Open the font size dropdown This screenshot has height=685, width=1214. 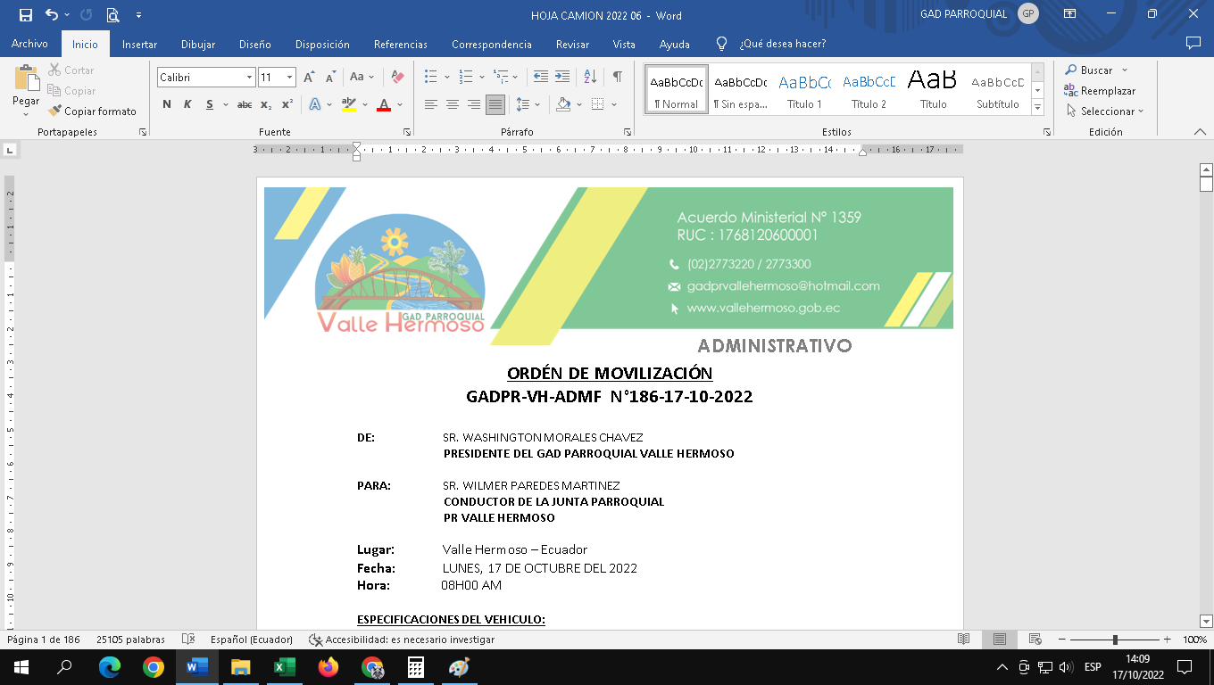pyautogui.click(x=289, y=78)
